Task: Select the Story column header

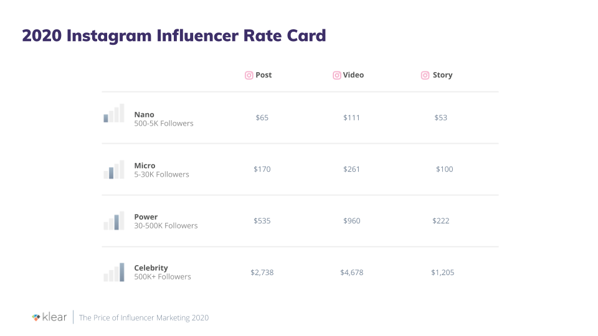Action: 442,75
